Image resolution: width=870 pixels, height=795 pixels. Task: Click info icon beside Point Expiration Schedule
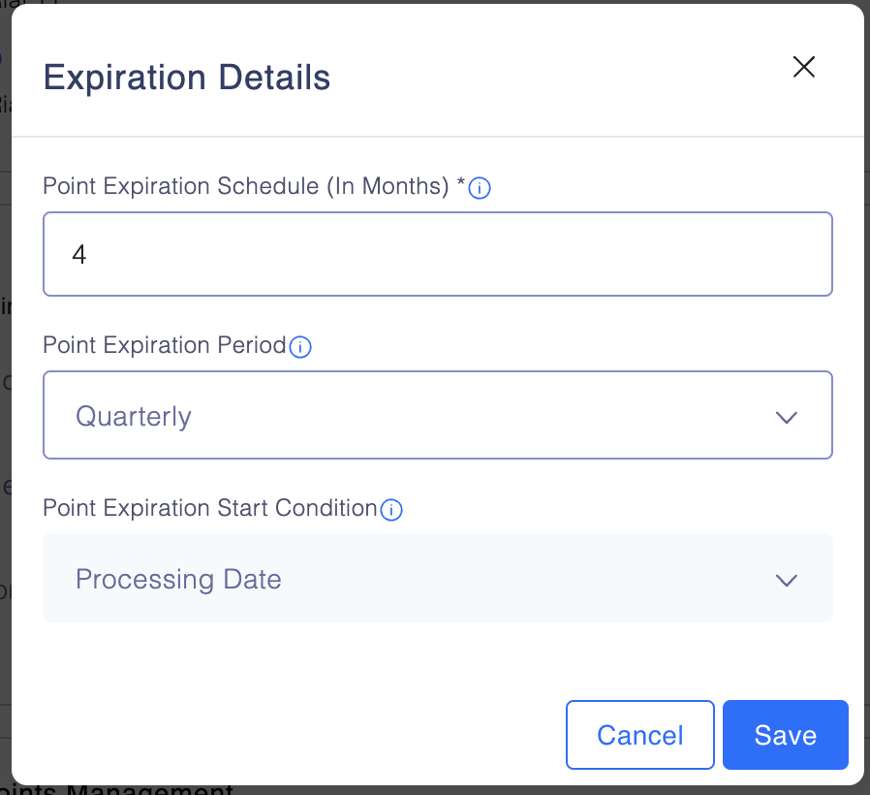tap(480, 189)
